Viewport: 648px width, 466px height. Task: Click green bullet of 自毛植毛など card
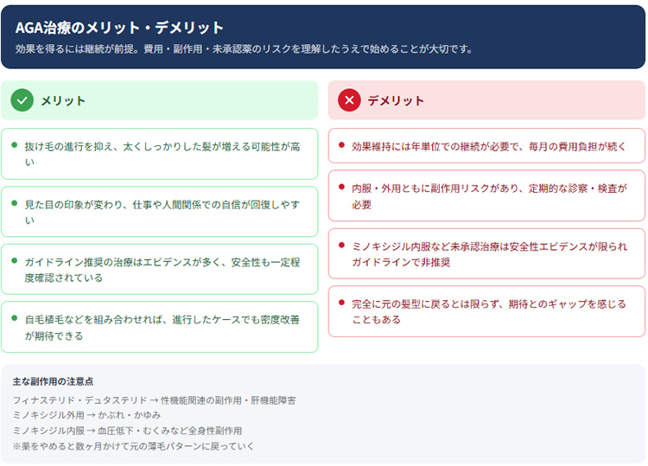pyautogui.click(x=15, y=318)
